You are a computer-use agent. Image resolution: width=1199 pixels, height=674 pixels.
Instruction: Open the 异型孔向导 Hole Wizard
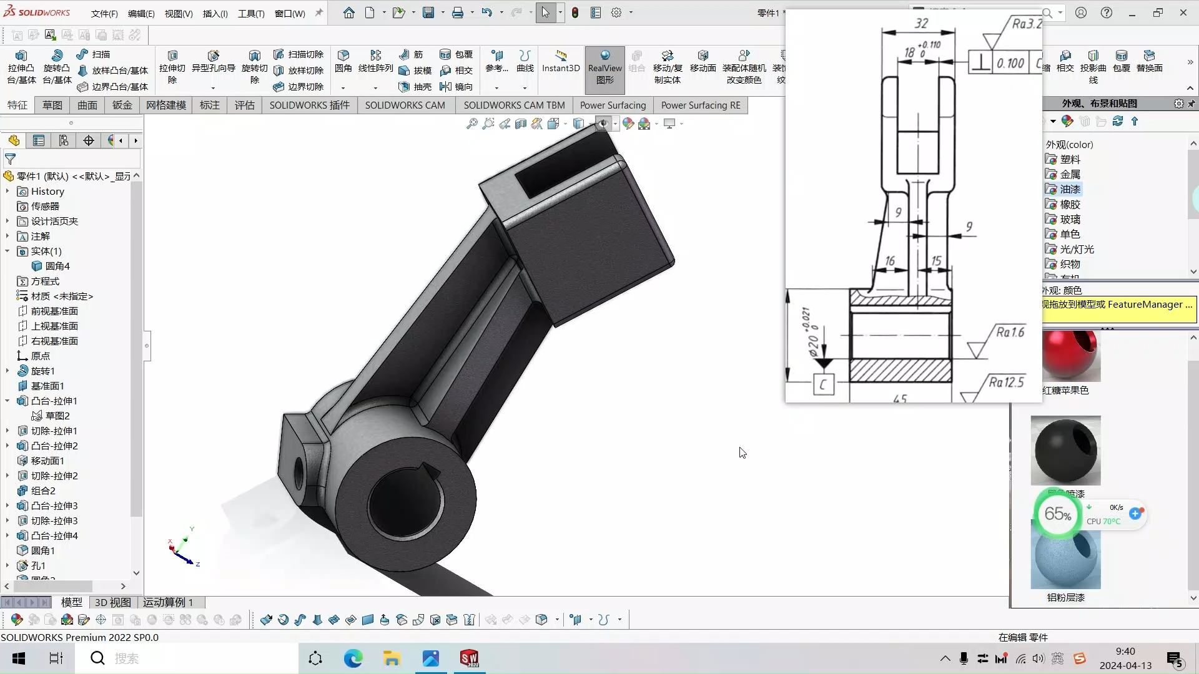(214, 66)
